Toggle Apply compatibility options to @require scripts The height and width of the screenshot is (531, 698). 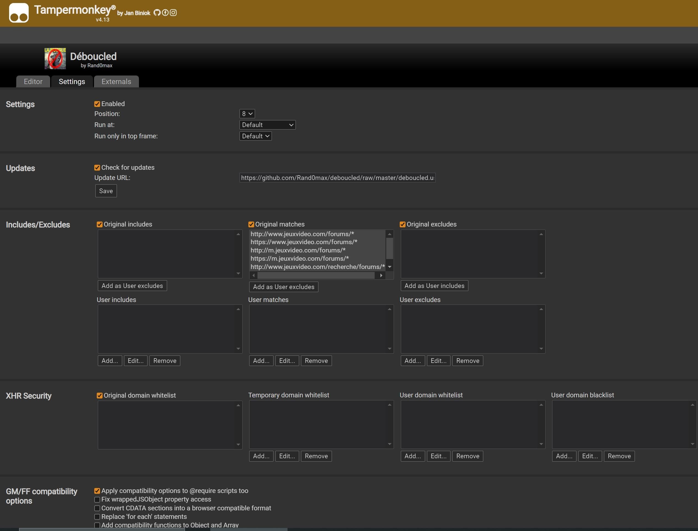click(97, 491)
